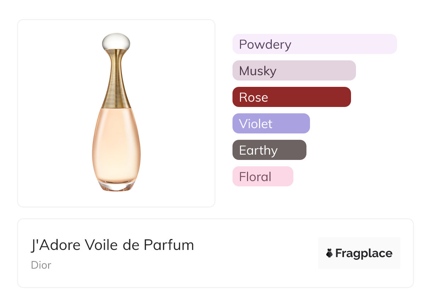
Task: Click the "Powdery" text label
Action: point(265,44)
